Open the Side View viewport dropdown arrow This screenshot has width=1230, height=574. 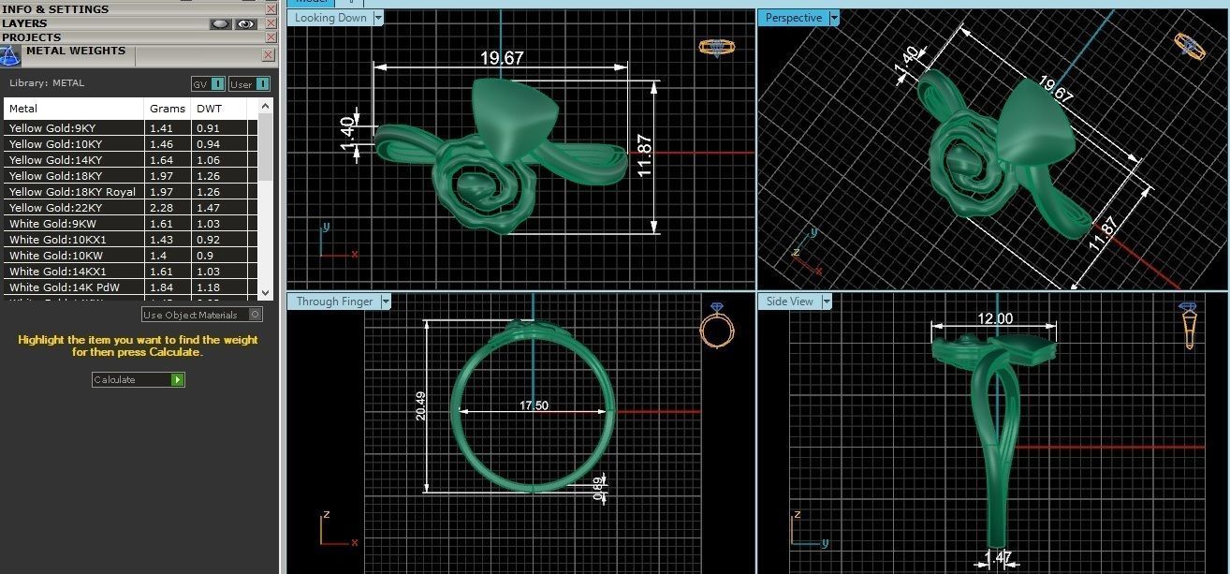(827, 302)
